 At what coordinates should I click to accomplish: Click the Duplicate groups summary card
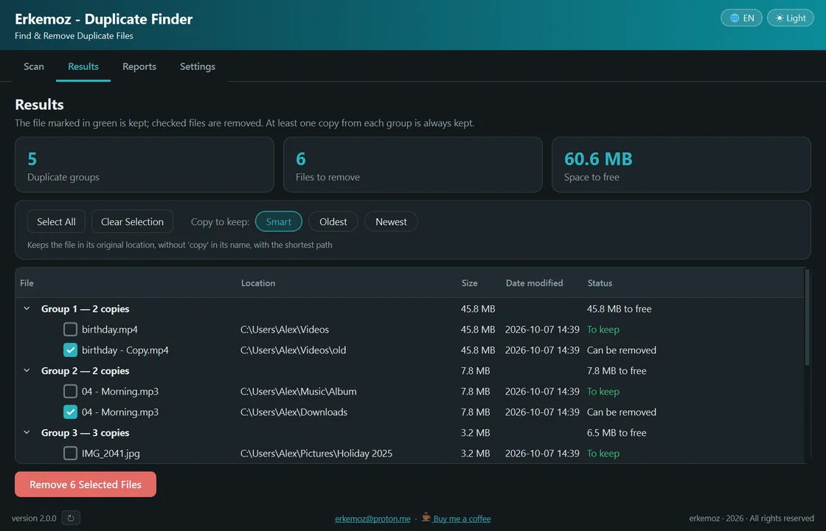(x=145, y=164)
